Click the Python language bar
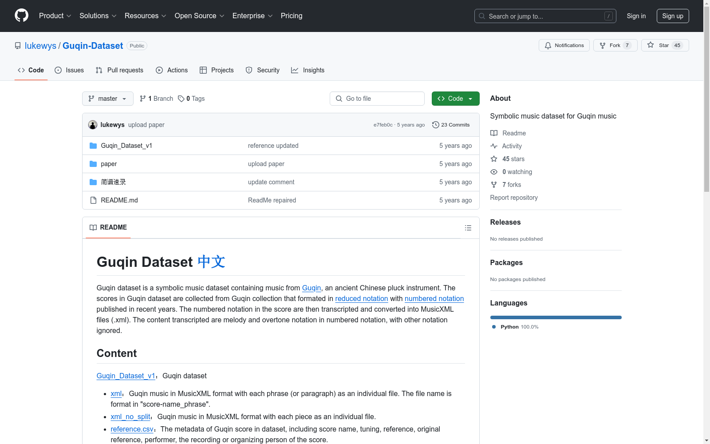710x444 pixels. click(556, 317)
